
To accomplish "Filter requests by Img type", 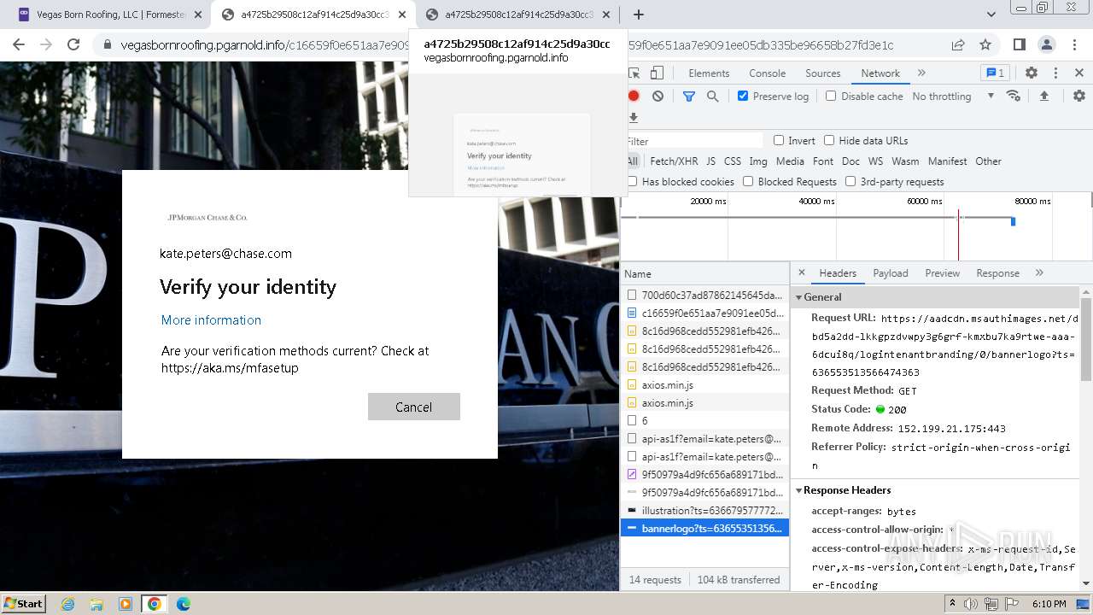I will click(x=758, y=161).
